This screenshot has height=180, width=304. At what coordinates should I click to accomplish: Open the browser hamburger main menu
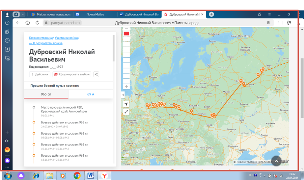269,14
